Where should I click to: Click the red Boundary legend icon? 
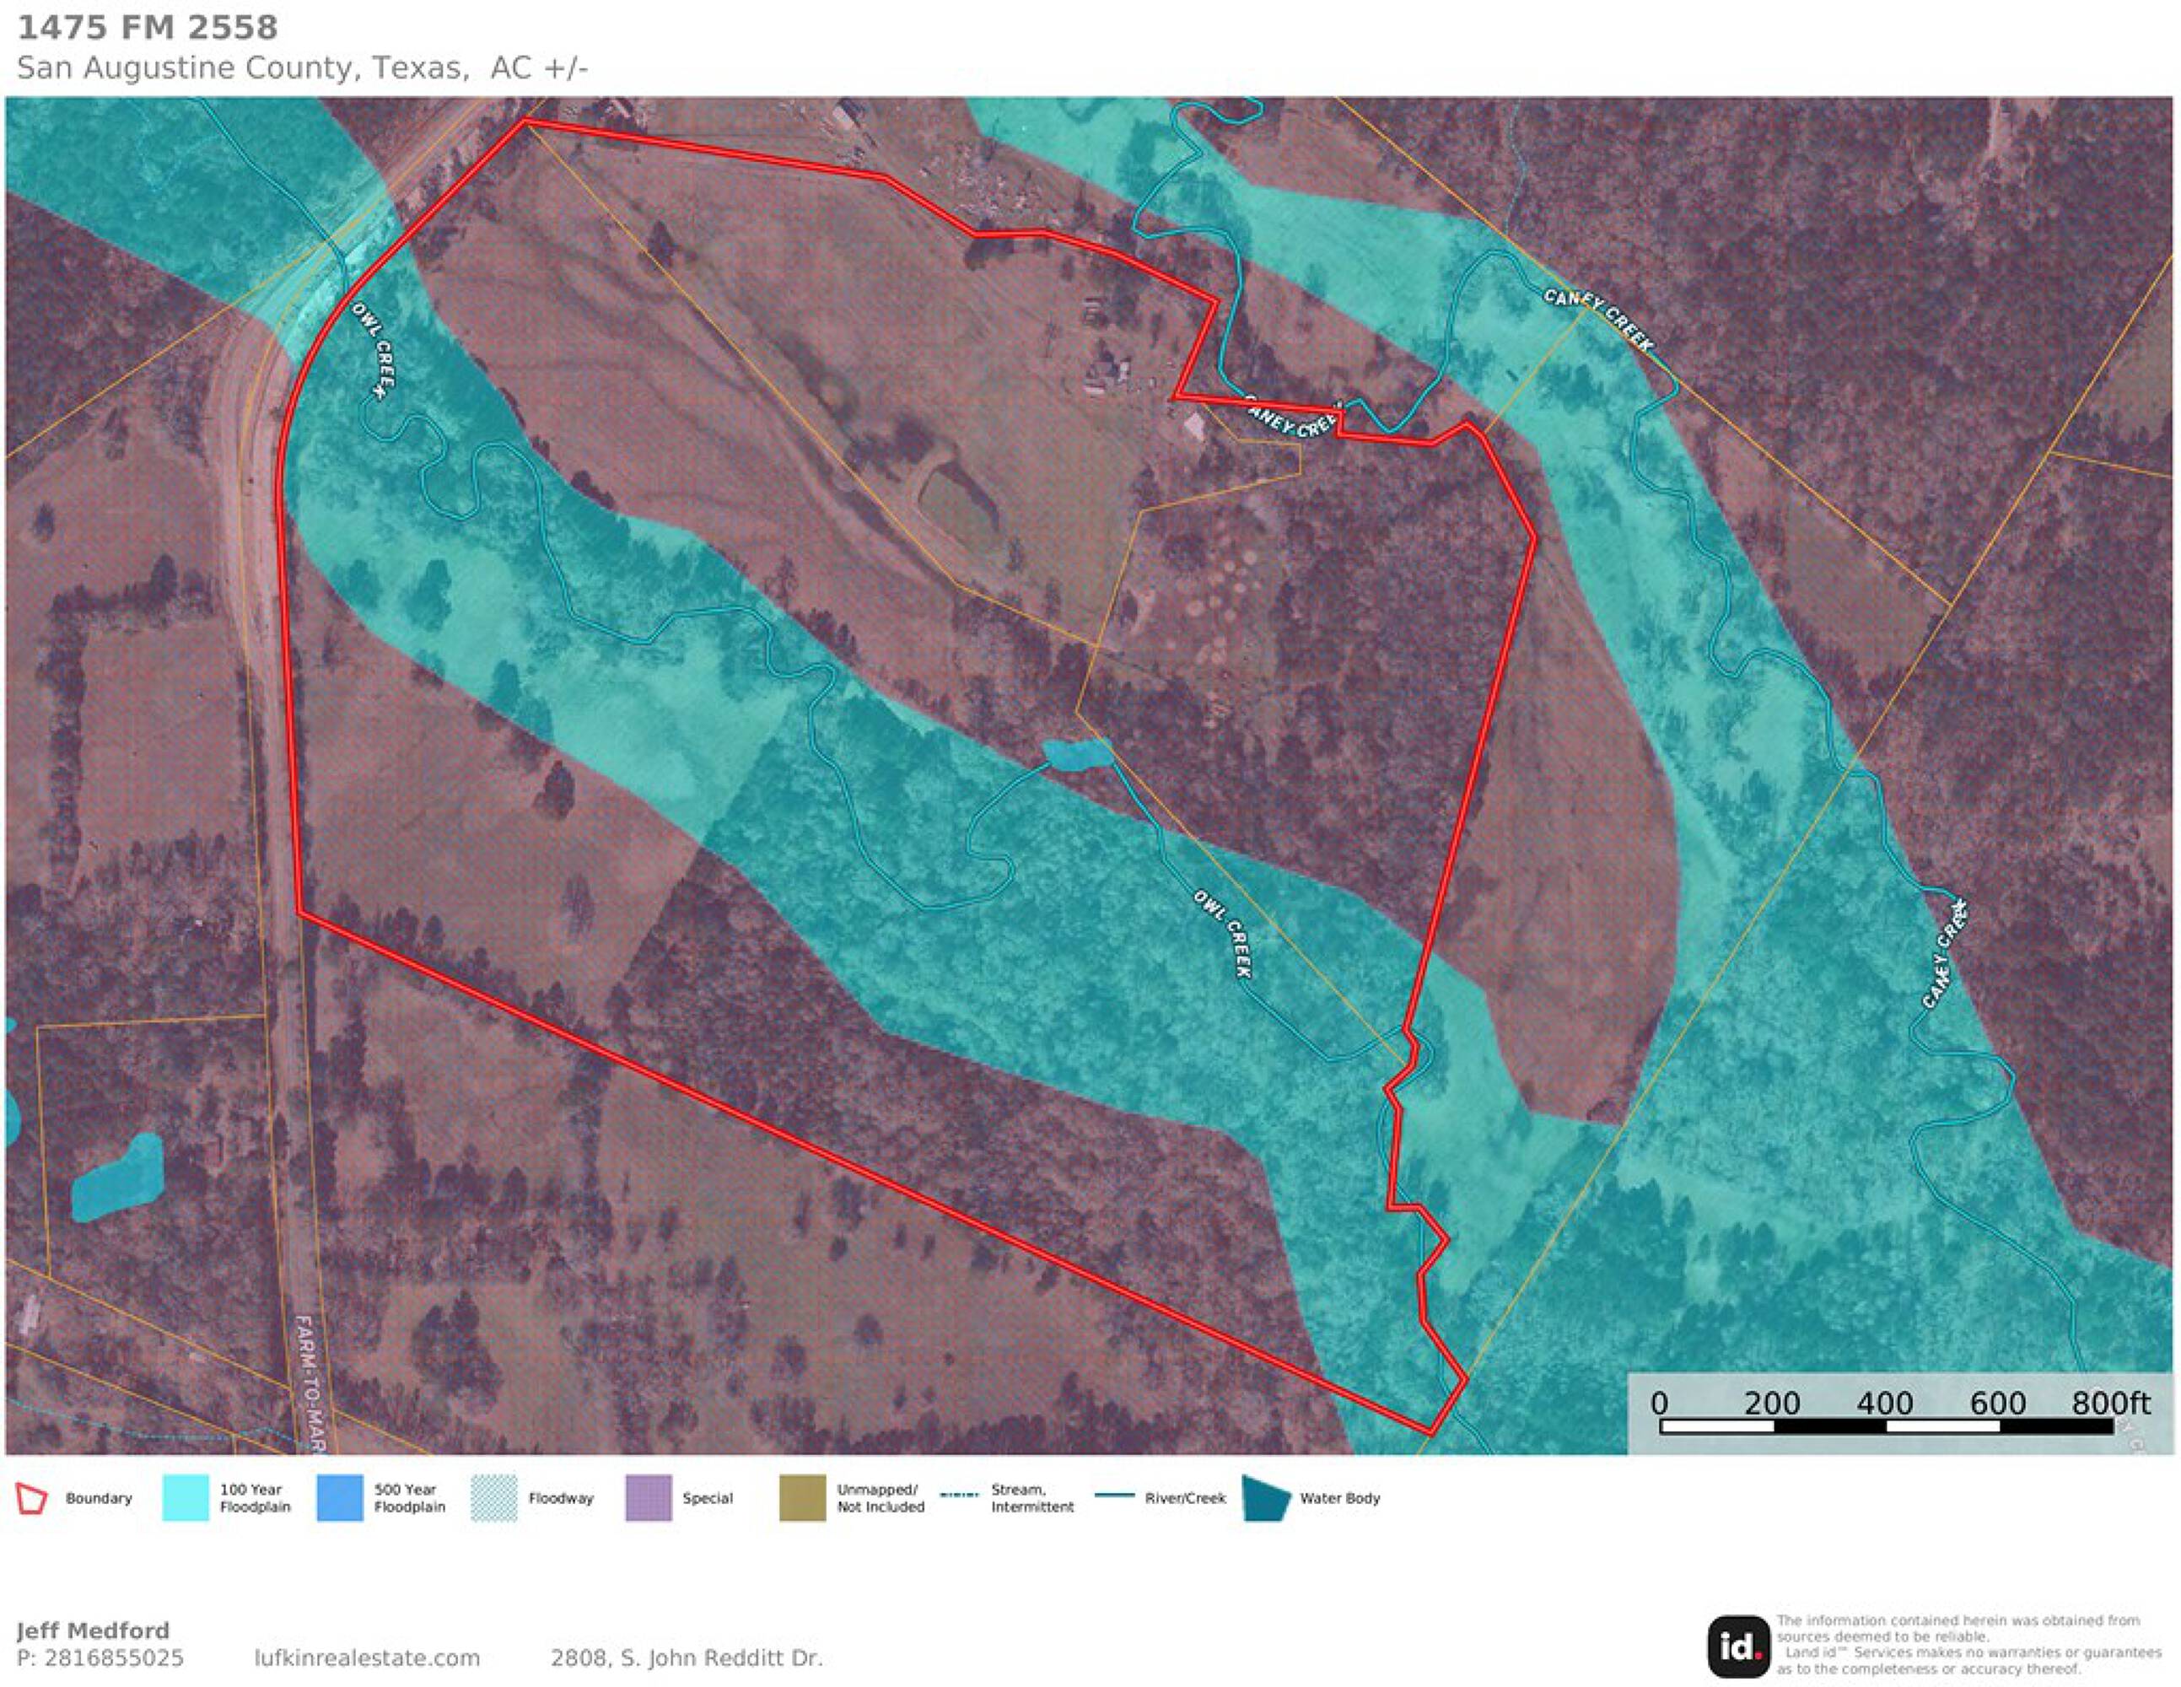point(32,1498)
